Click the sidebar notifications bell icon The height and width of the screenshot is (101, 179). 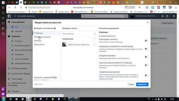click(x=3, y=13)
